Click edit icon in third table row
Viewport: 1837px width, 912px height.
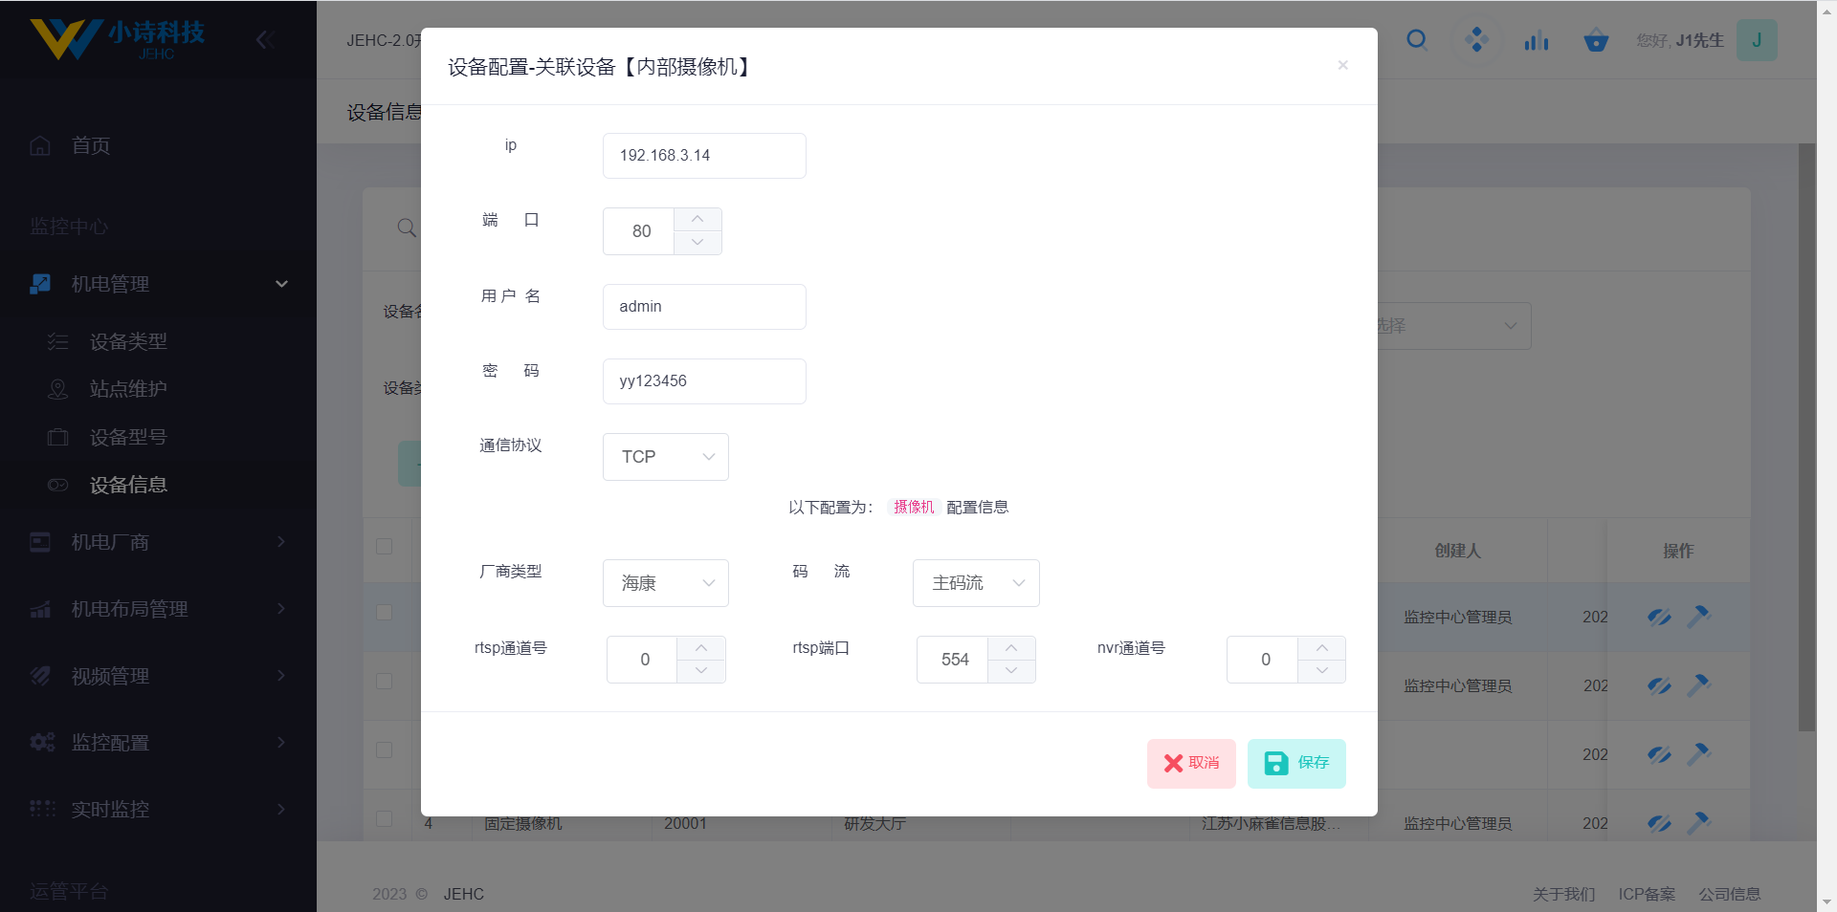tap(1659, 755)
